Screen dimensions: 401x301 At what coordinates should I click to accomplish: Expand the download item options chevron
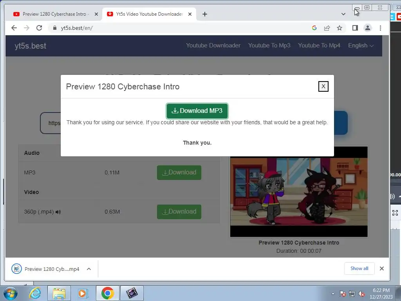(x=89, y=269)
